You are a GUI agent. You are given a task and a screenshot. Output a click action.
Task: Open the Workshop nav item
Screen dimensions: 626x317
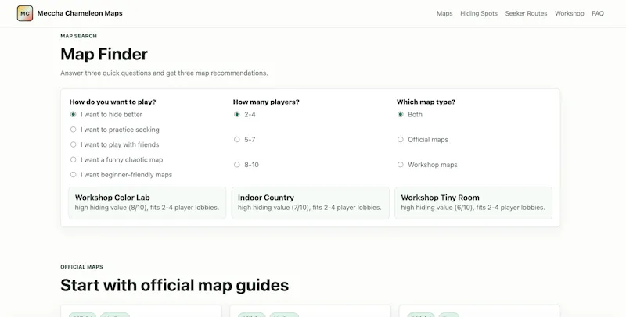tap(570, 13)
